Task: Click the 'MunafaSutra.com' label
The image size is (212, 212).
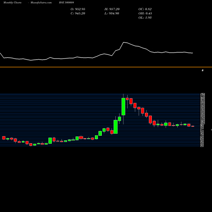Action: pos(41,3)
